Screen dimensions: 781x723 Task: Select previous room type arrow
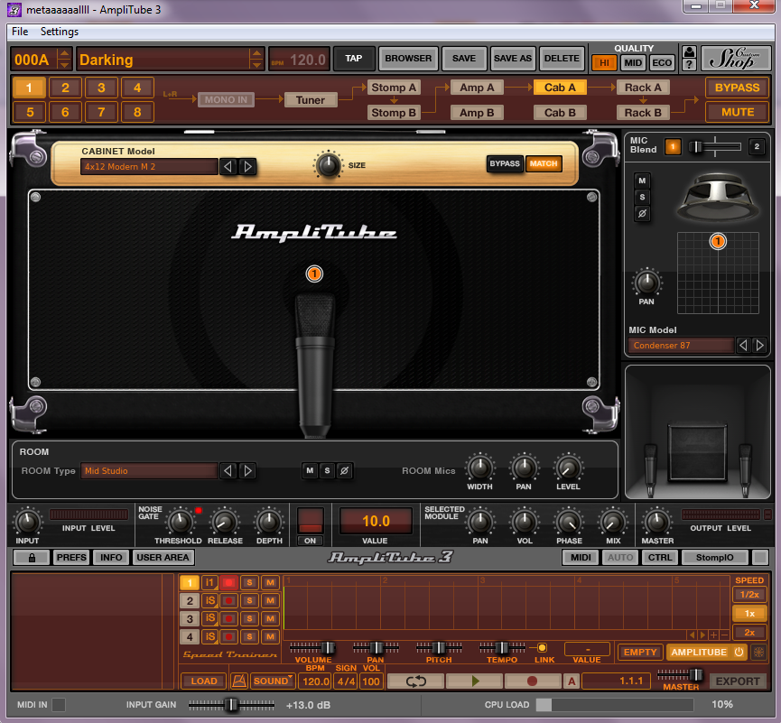pyautogui.click(x=228, y=470)
